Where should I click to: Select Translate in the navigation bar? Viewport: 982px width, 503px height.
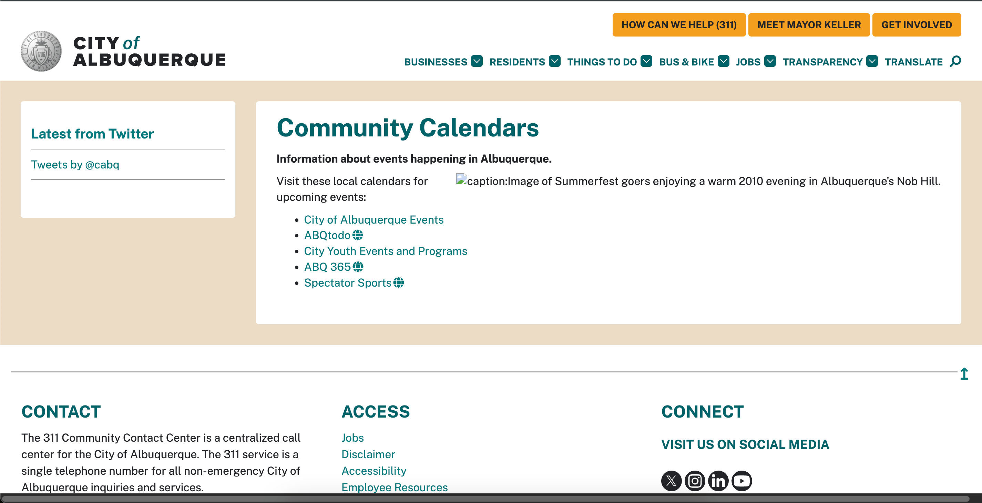(913, 62)
